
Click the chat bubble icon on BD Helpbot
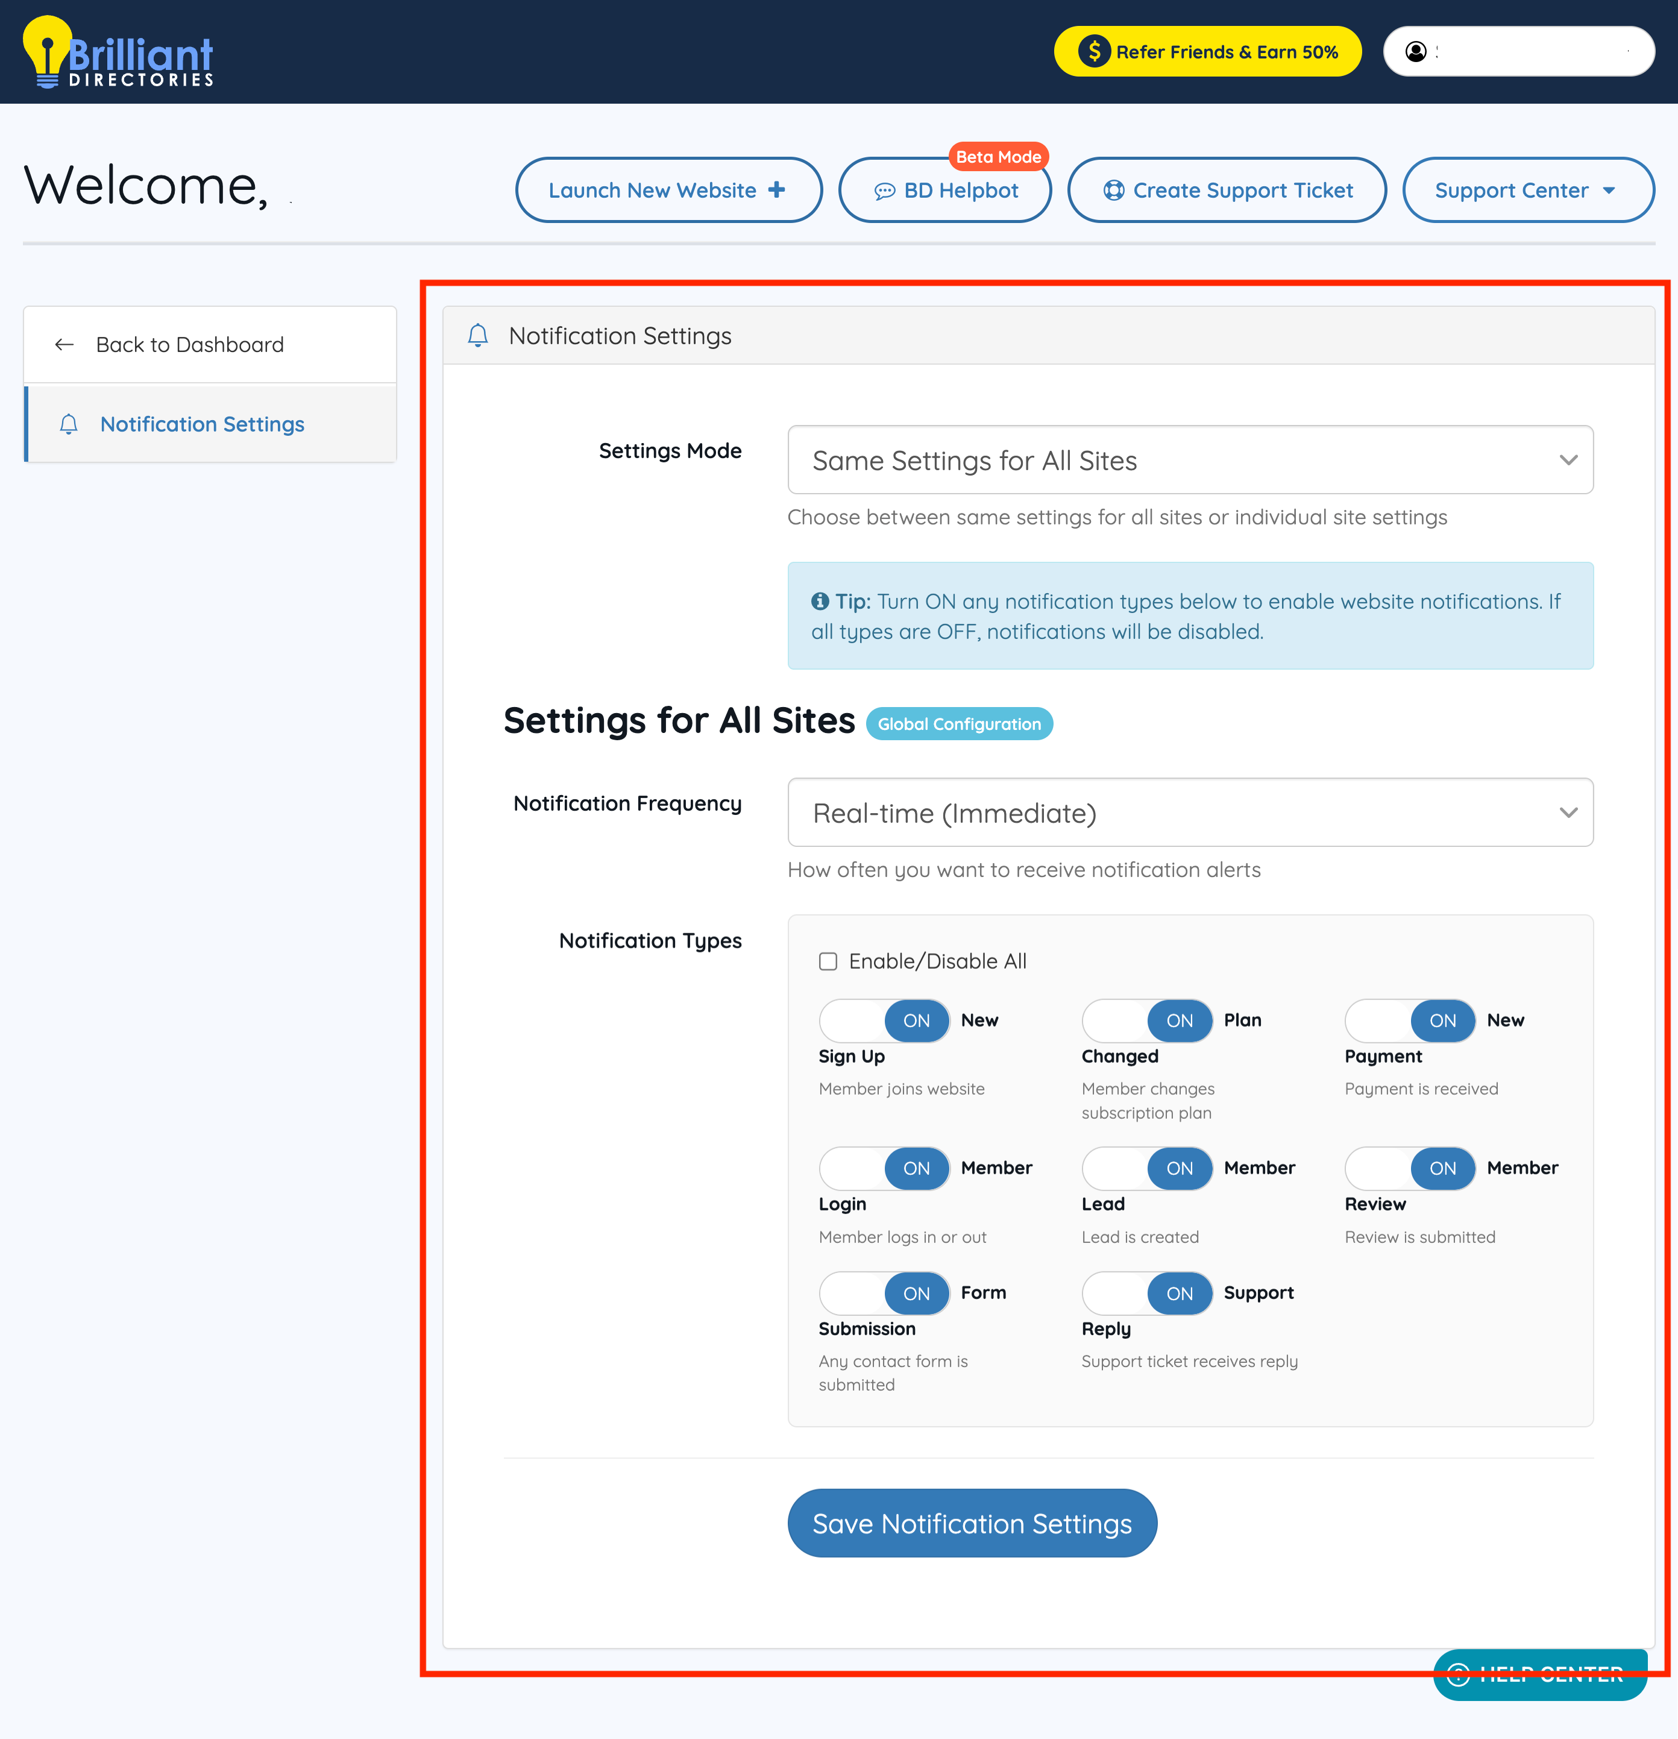884,190
